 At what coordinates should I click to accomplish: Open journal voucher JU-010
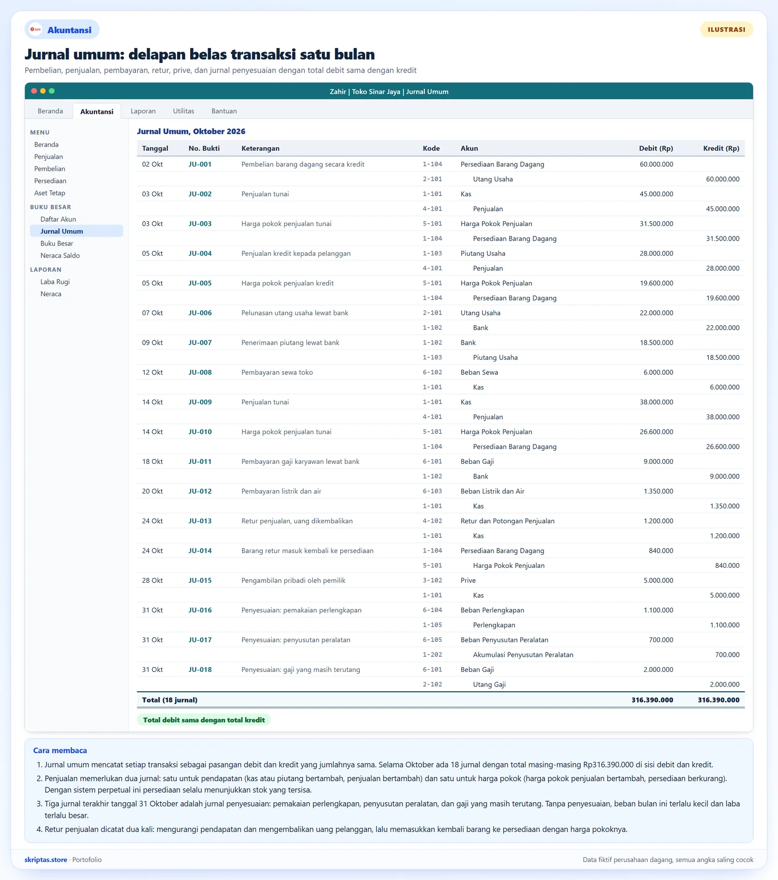[x=200, y=432]
